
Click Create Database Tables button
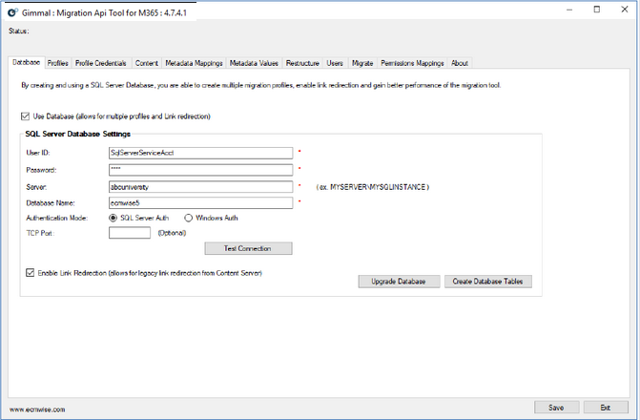488,282
